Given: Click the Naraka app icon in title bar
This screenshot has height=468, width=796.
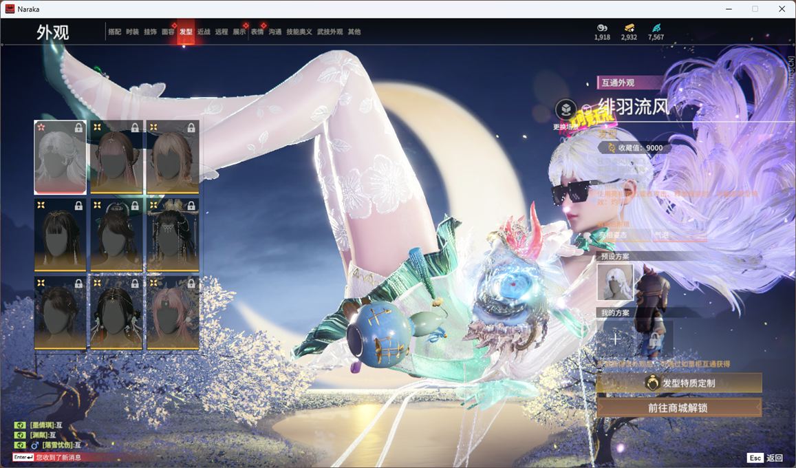Looking at the screenshot, I should [x=10, y=9].
